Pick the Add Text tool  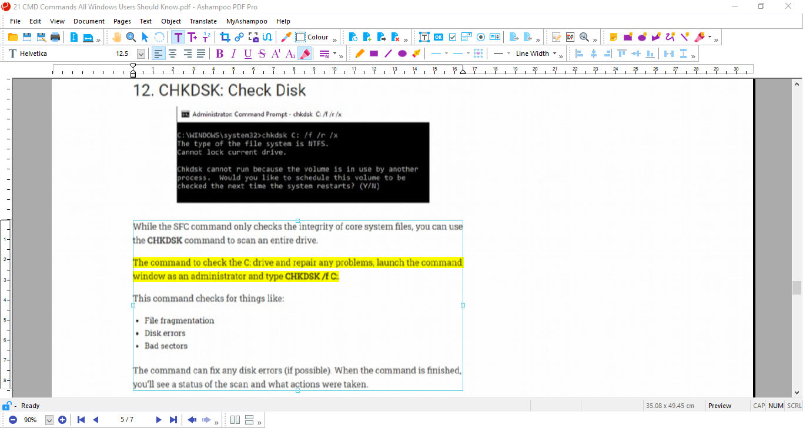click(192, 37)
